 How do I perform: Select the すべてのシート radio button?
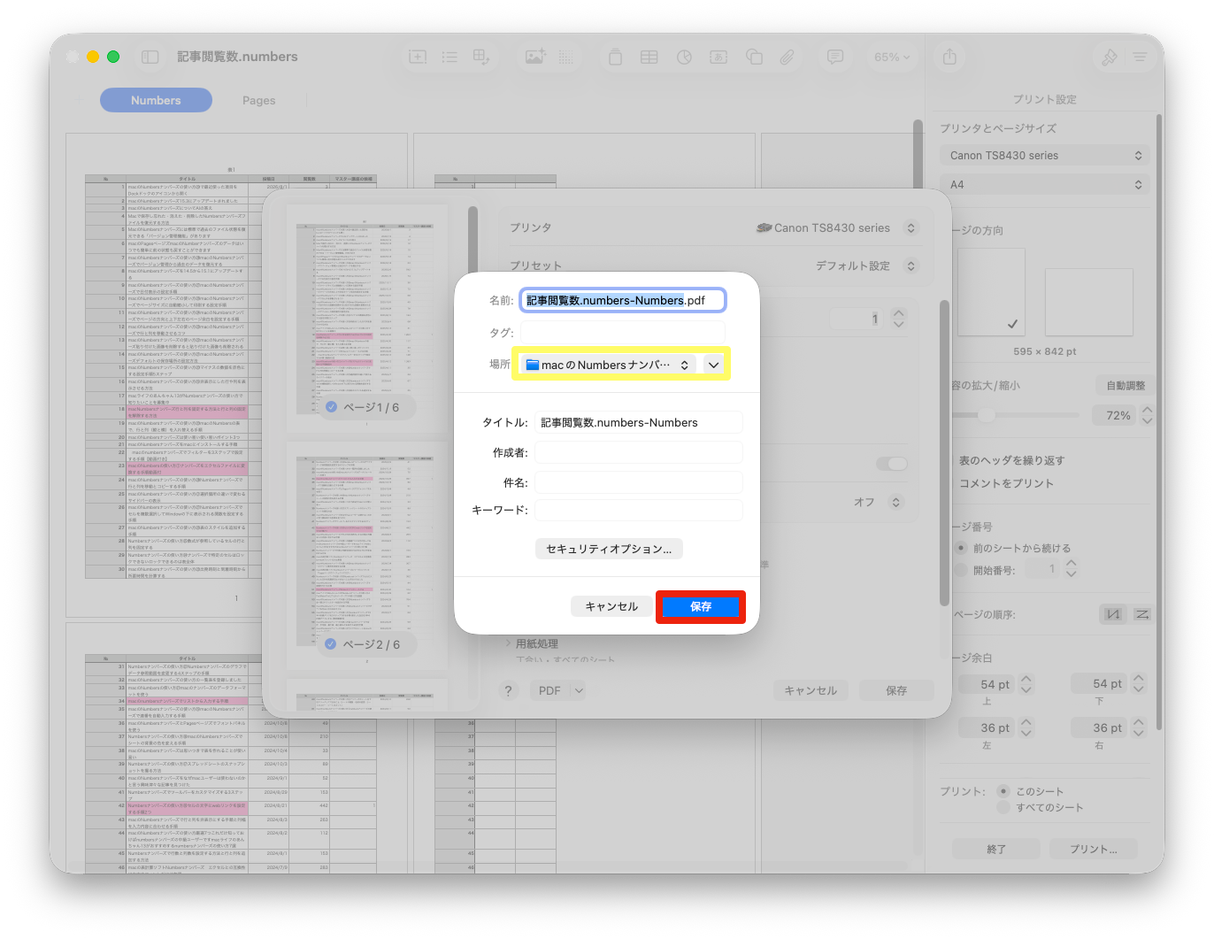pos(1003,807)
